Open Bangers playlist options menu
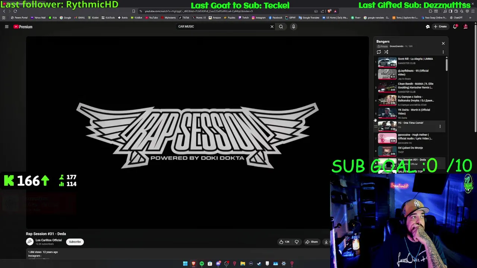 pos(443,52)
